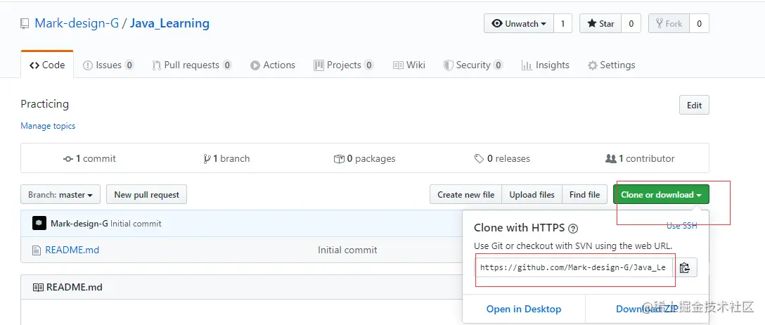The width and height of the screenshot is (765, 325).
Task: Toggle the Clone or download dropdown
Action: point(661,195)
